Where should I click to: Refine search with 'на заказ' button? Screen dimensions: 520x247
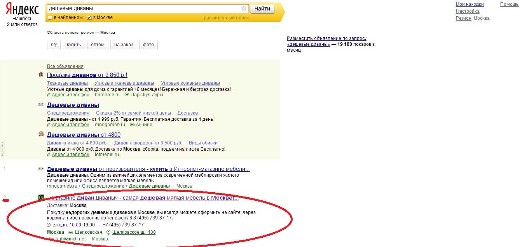click(x=124, y=45)
